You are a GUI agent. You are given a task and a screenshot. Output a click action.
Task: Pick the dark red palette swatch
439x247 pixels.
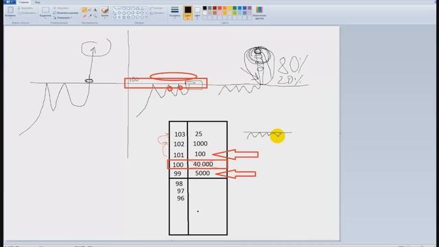[215, 8]
